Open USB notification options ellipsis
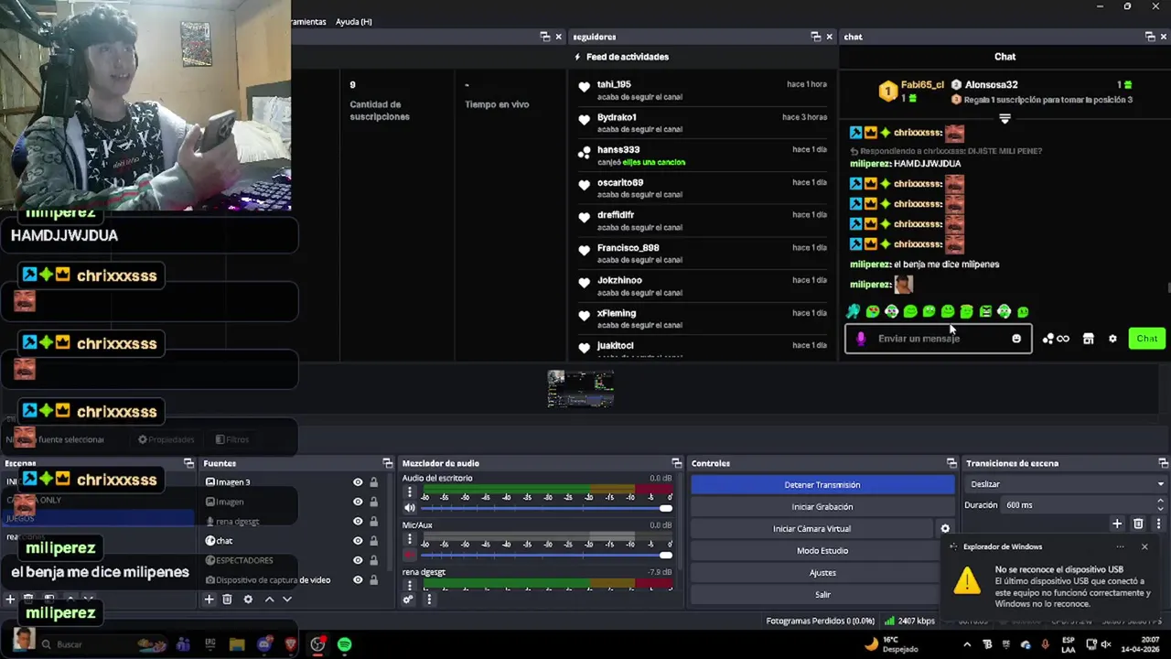Viewport: 1171px width, 659px height. pyautogui.click(x=1120, y=547)
